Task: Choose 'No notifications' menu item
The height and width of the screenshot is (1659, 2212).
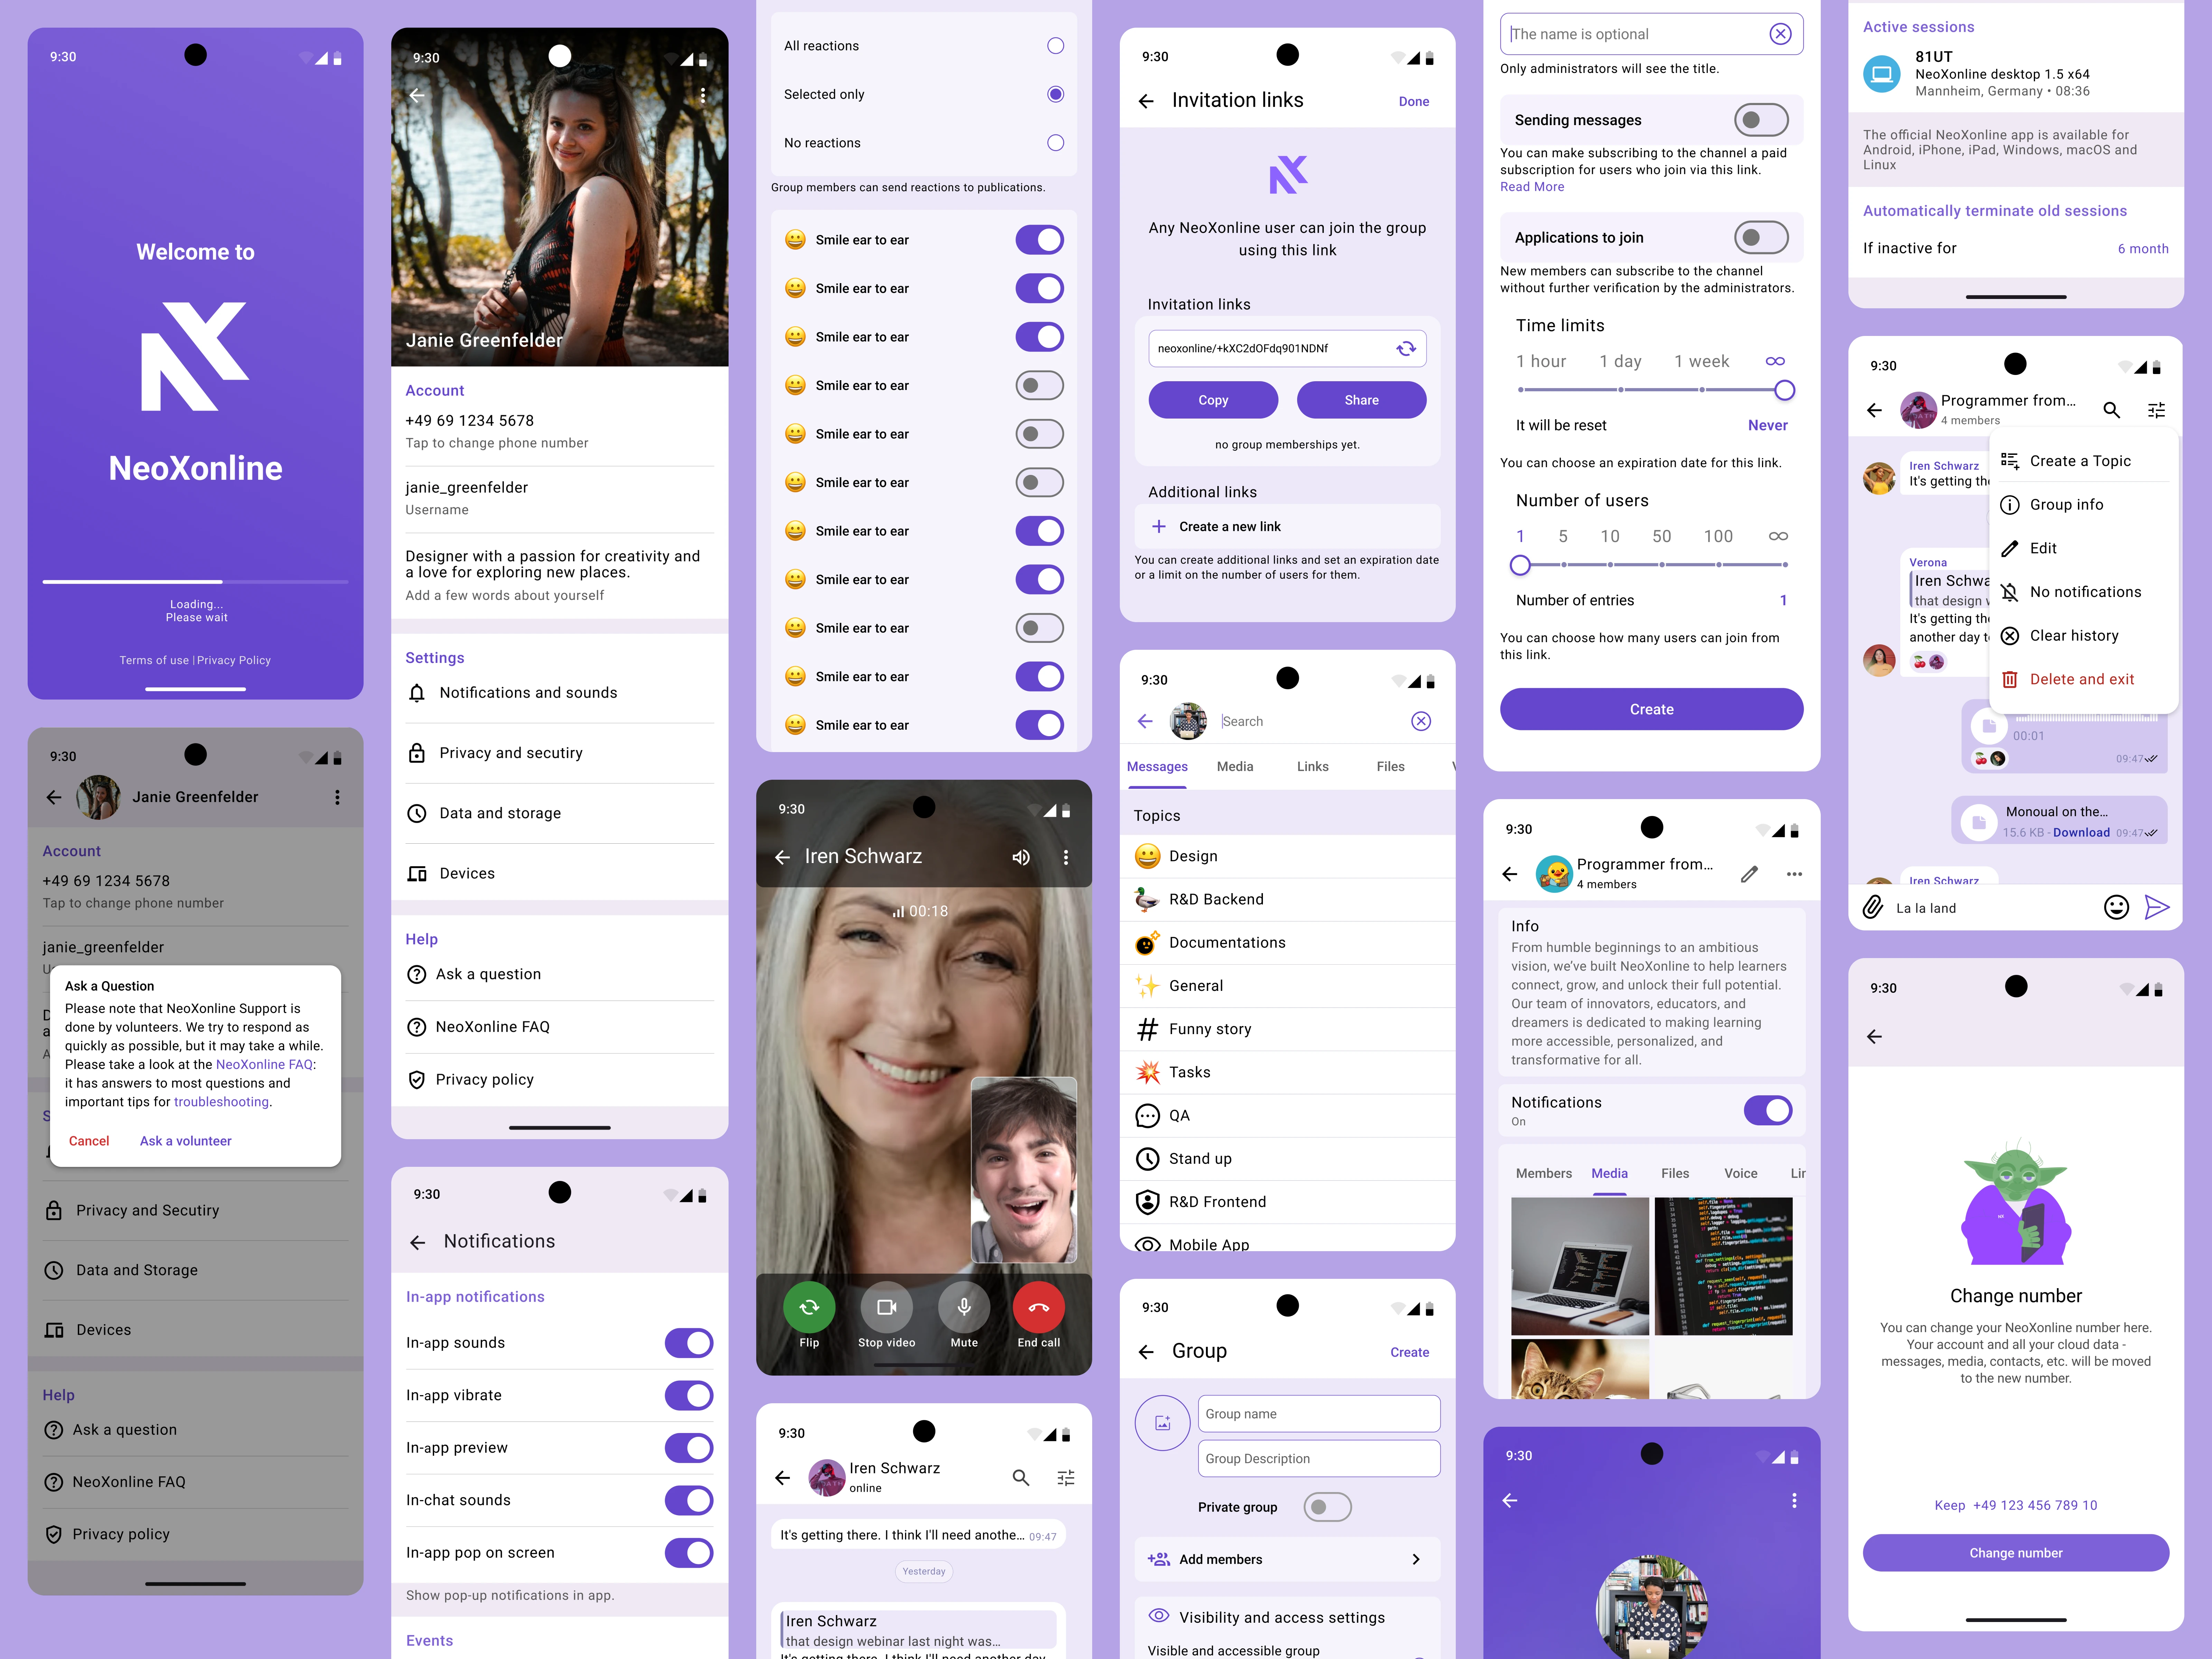Action: (x=2083, y=592)
